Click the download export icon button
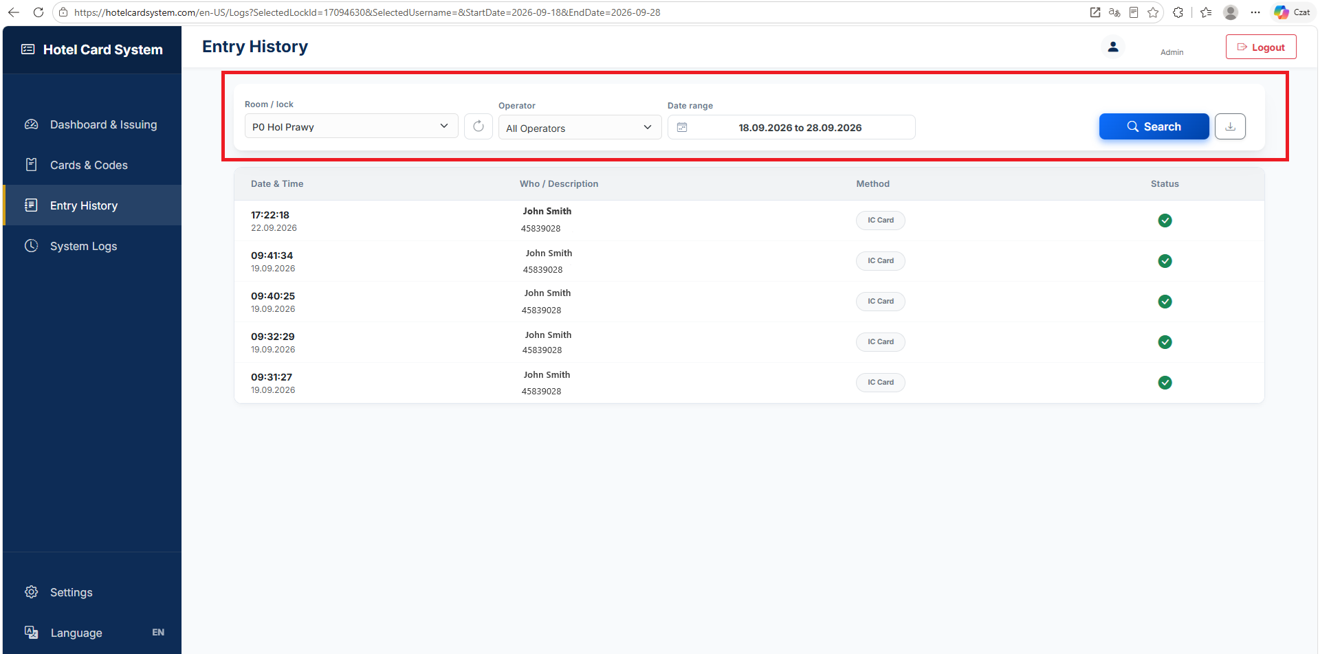The width and height of the screenshot is (1320, 654). pyautogui.click(x=1230, y=126)
